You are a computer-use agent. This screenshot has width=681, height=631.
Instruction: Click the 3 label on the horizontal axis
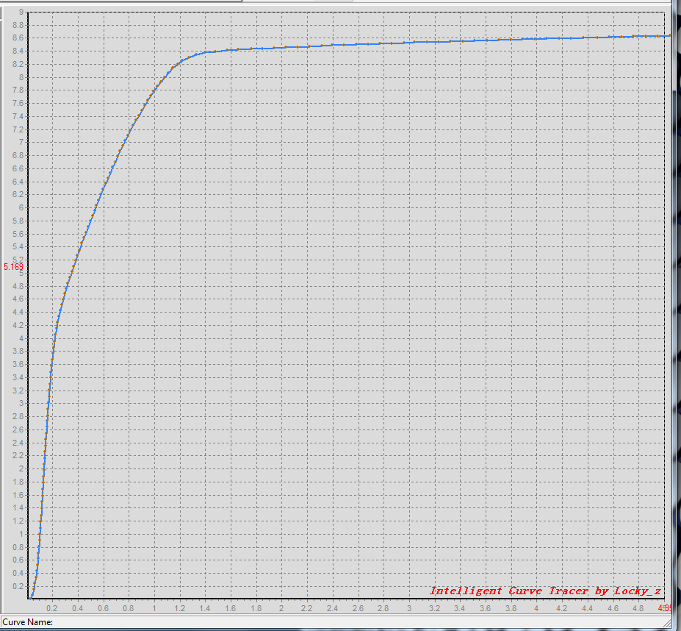[409, 608]
